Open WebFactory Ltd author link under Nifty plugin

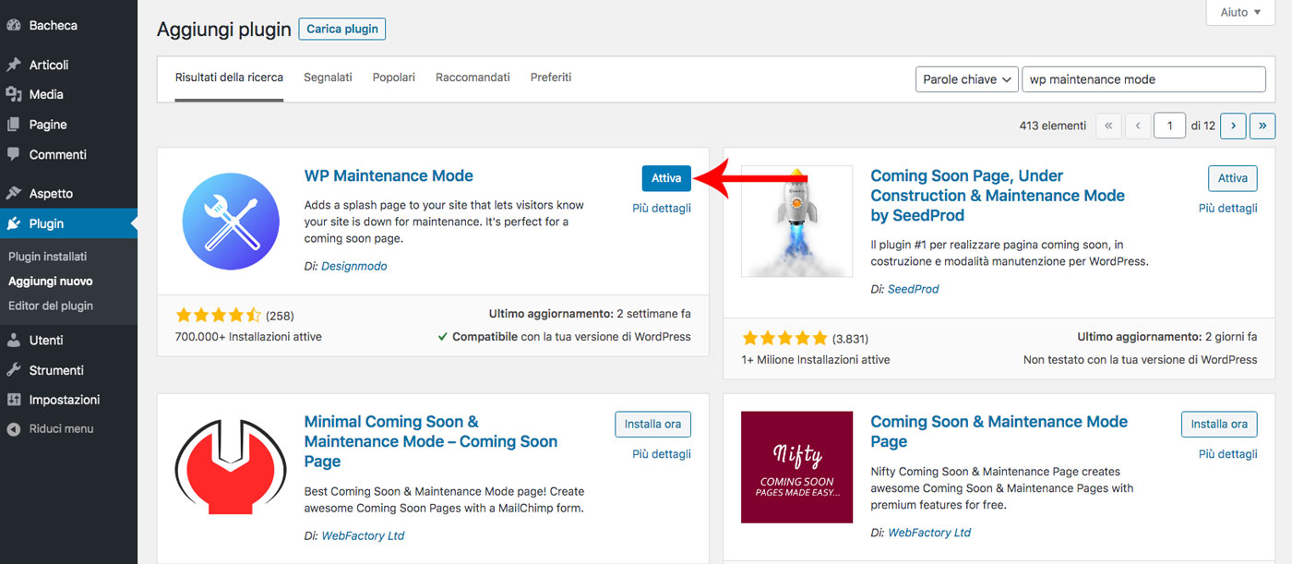(929, 533)
